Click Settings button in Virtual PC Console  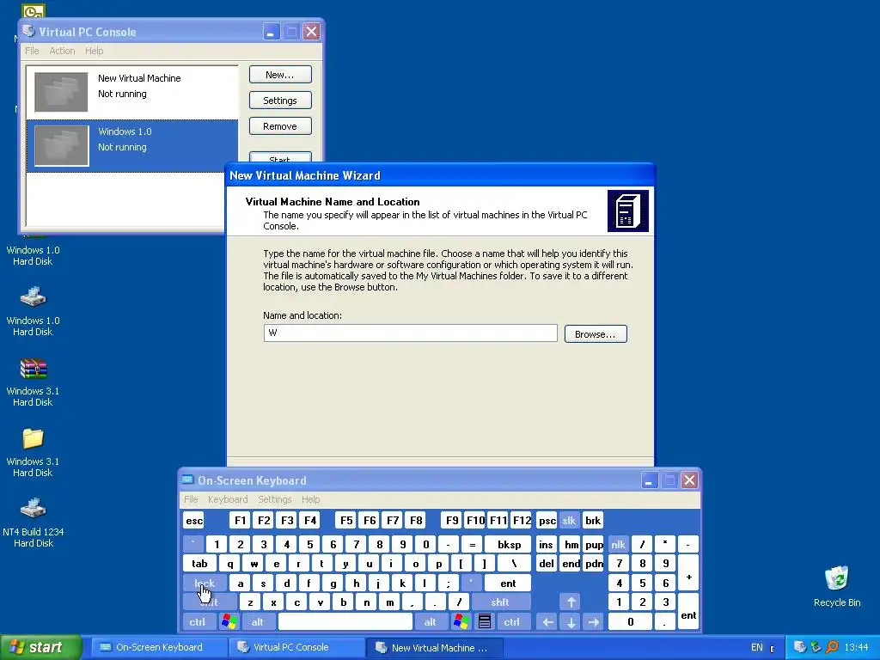point(280,101)
